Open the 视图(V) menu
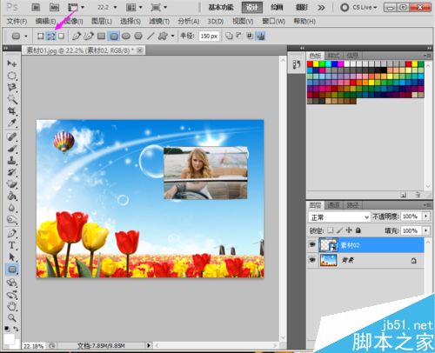Viewport: 435px width, 353px height. pyautogui.click(x=243, y=21)
